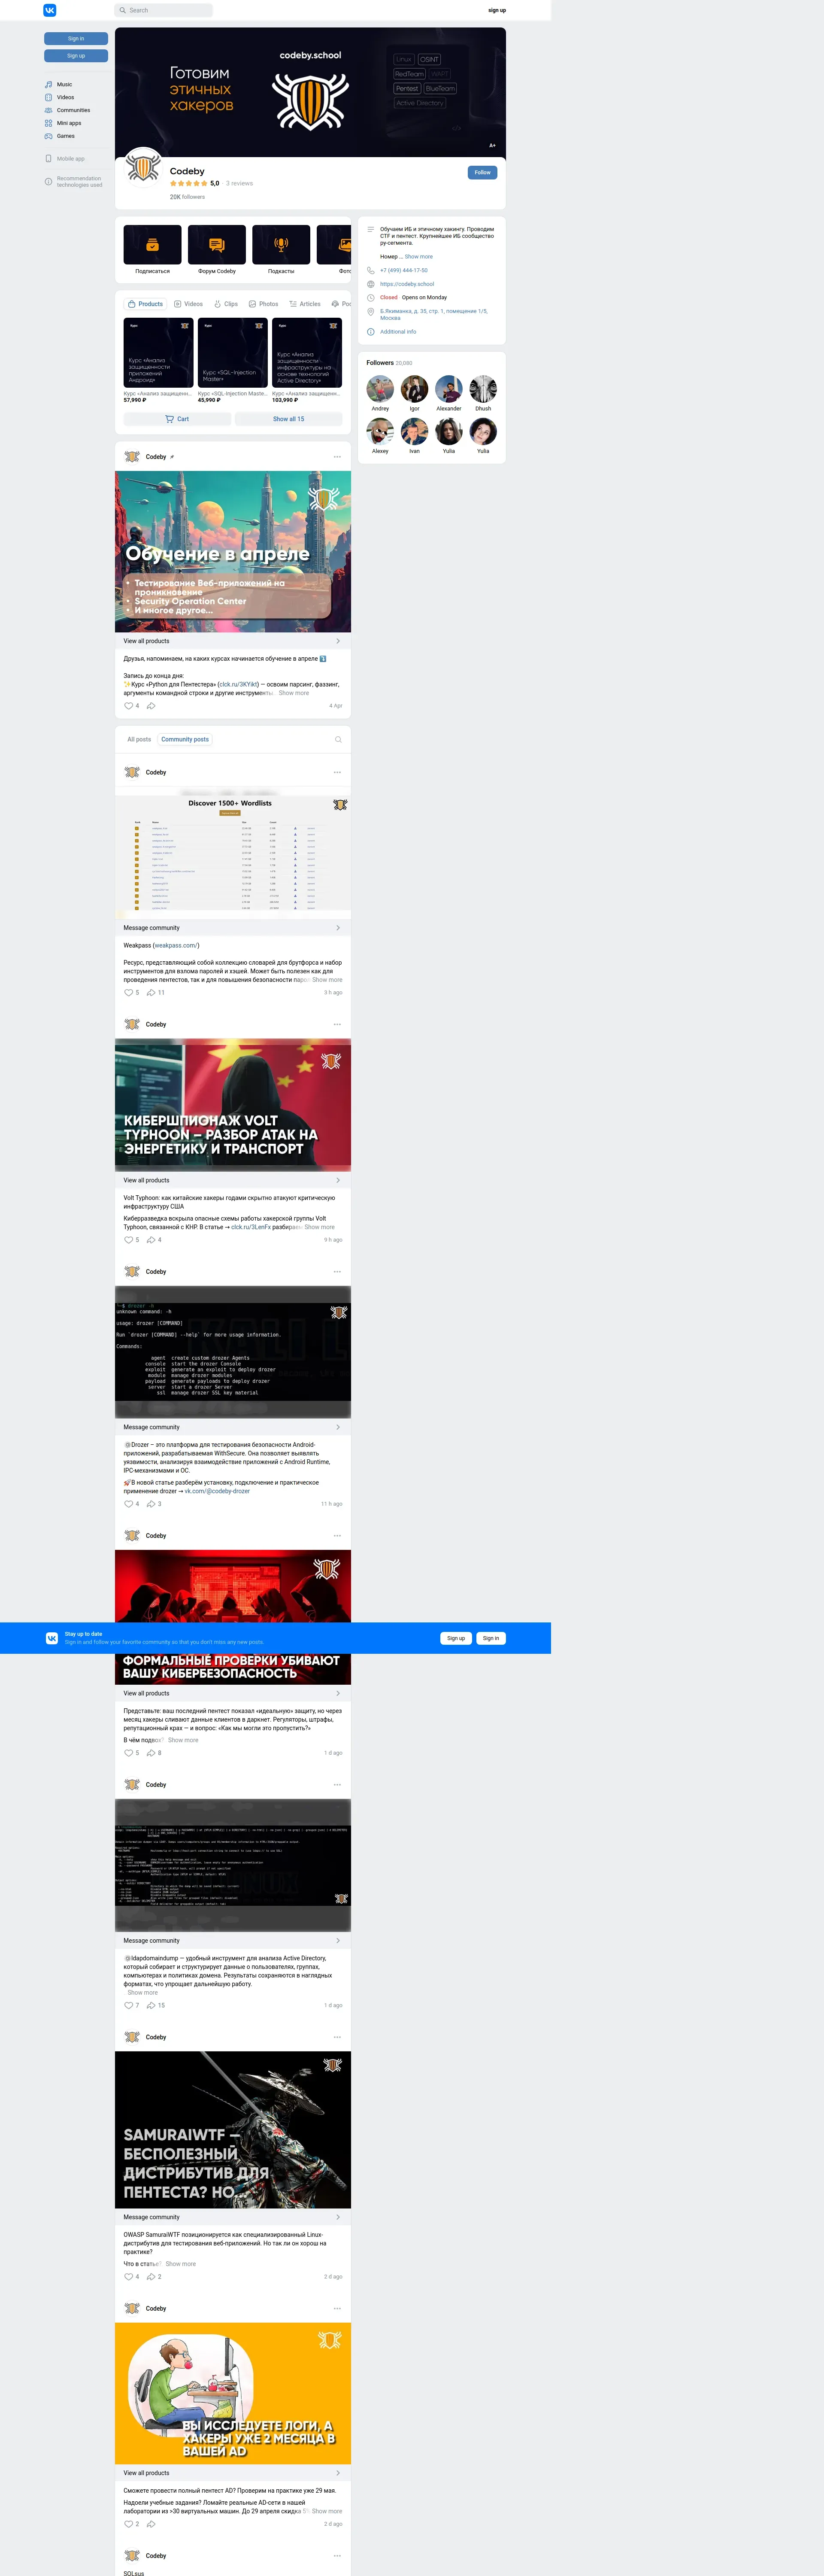Image resolution: width=824 pixels, height=2576 pixels.
Task: Open the clck.ru/3LenFx link
Action: coord(250,1227)
